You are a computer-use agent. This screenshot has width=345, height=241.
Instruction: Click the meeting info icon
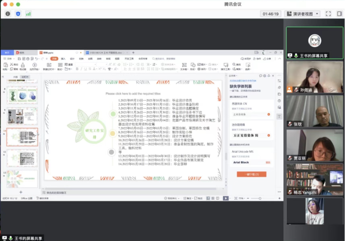coord(8,14)
